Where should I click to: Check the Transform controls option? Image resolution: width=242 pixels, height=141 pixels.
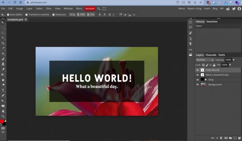click(x=26, y=15)
